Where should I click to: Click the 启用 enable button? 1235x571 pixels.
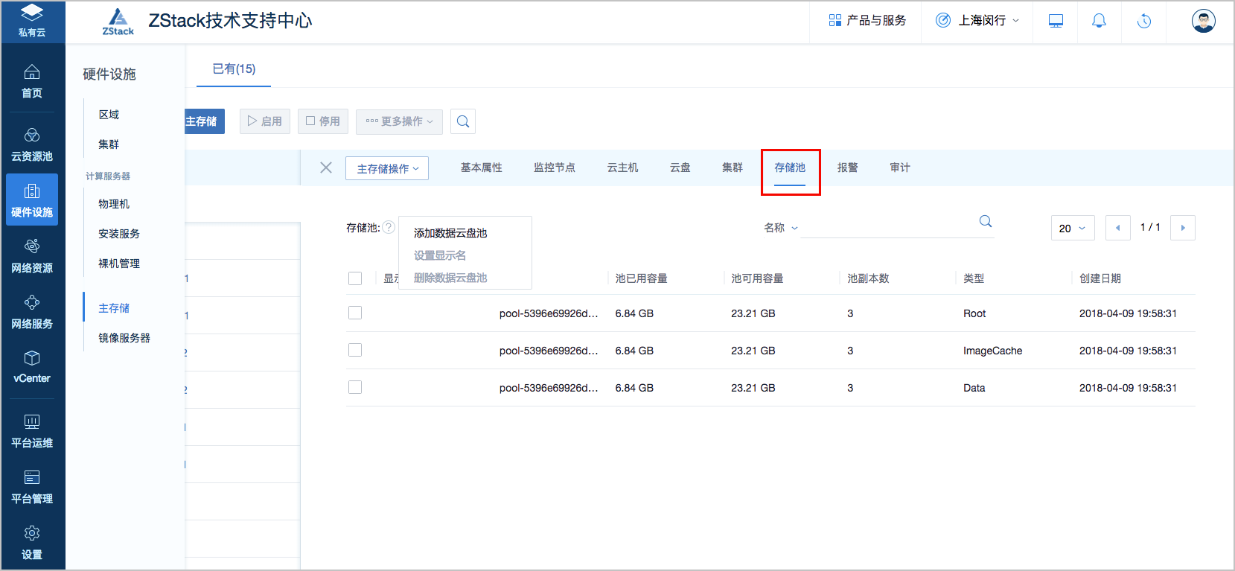coord(265,121)
